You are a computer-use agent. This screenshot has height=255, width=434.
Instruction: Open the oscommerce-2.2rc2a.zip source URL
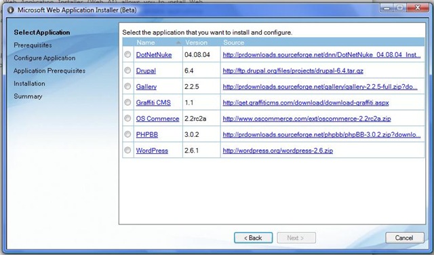tap(307, 119)
